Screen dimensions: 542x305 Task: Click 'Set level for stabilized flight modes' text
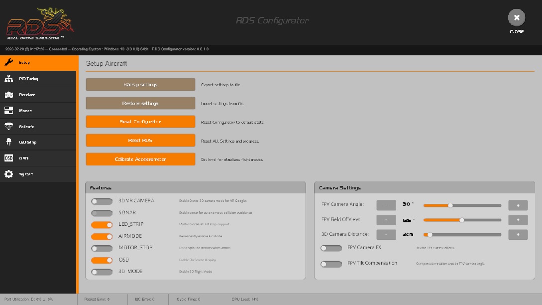click(x=232, y=159)
